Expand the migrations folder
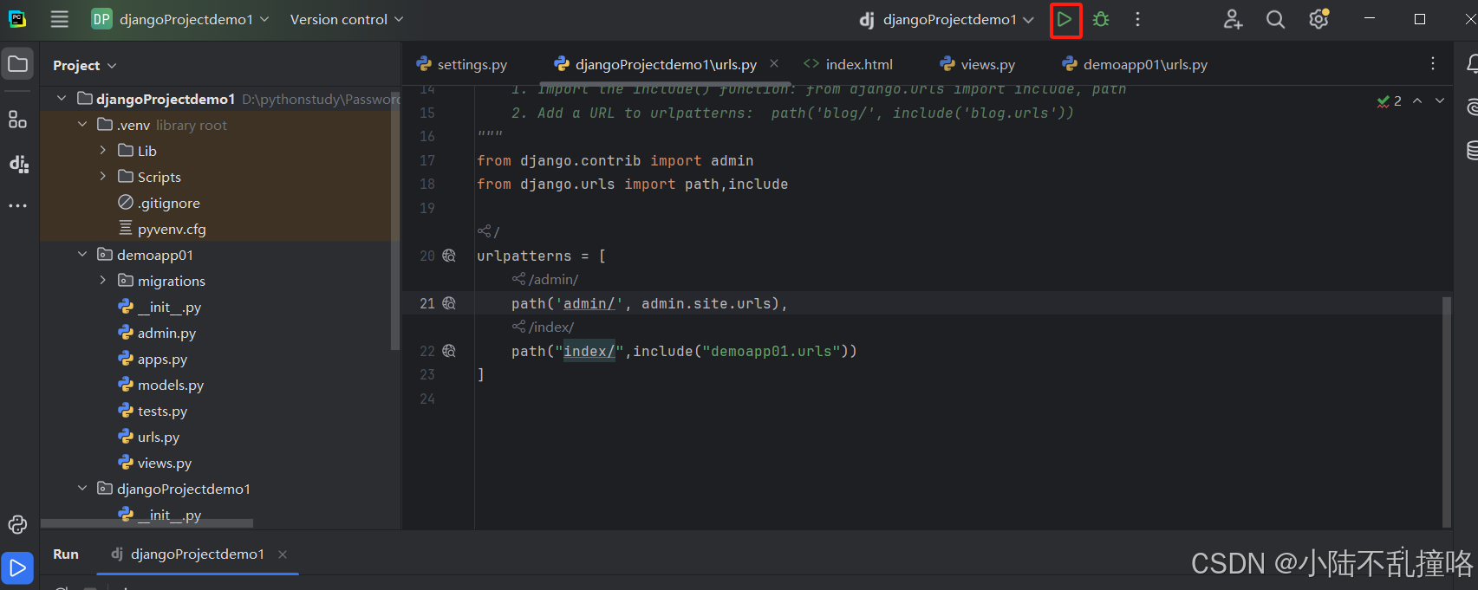Viewport: 1478px width, 590px height. click(103, 281)
